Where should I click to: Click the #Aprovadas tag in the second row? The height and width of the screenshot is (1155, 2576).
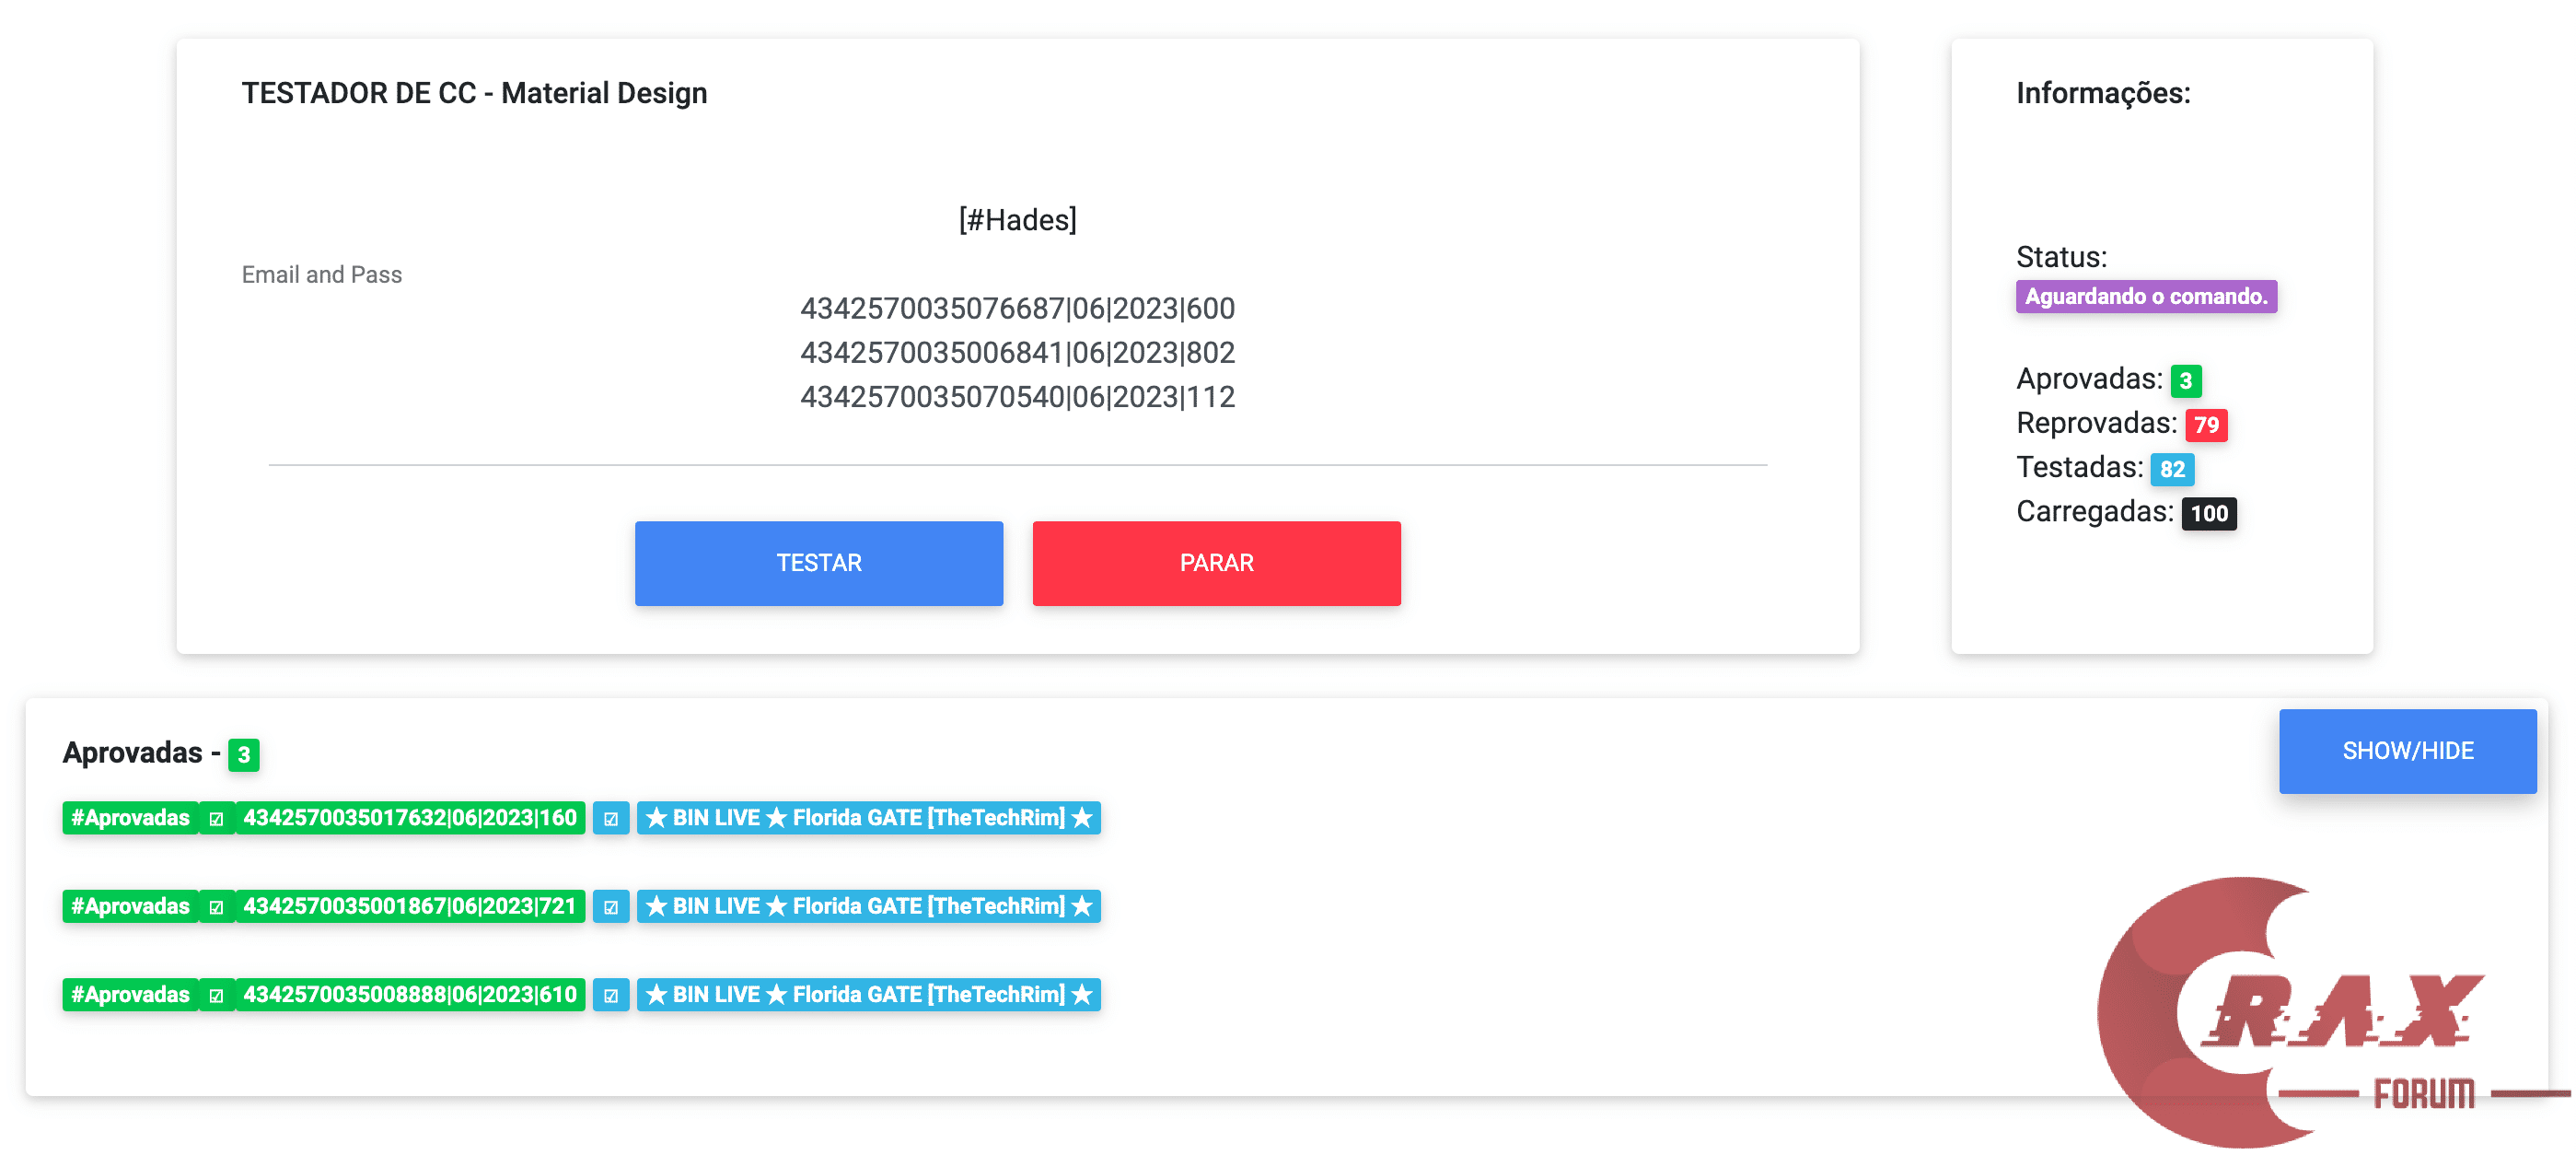click(x=130, y=907)
